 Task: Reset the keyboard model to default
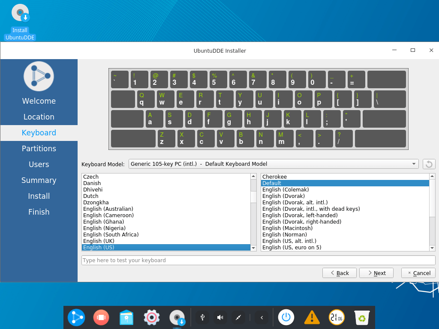tap(429, 164)
